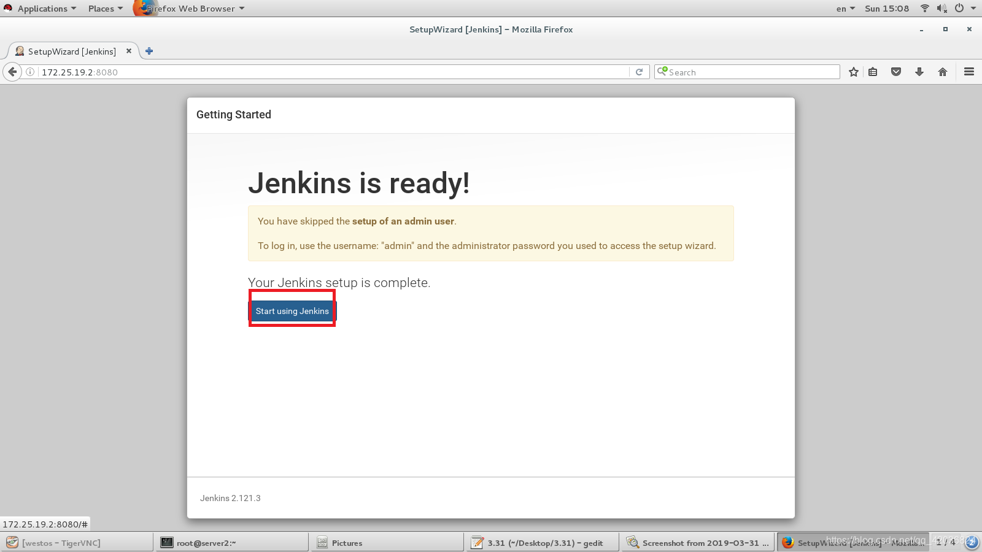Click the Getting Started header text
Image resolution: width=982 pixels, height=552 pixels.
click(234, 115)
